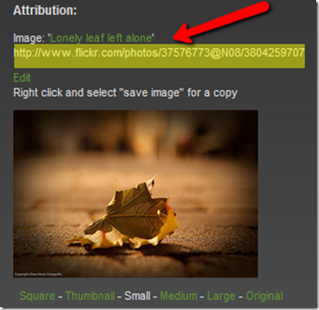Switch to Medium image size
The image size is (319, 310).
click(179, 296)
